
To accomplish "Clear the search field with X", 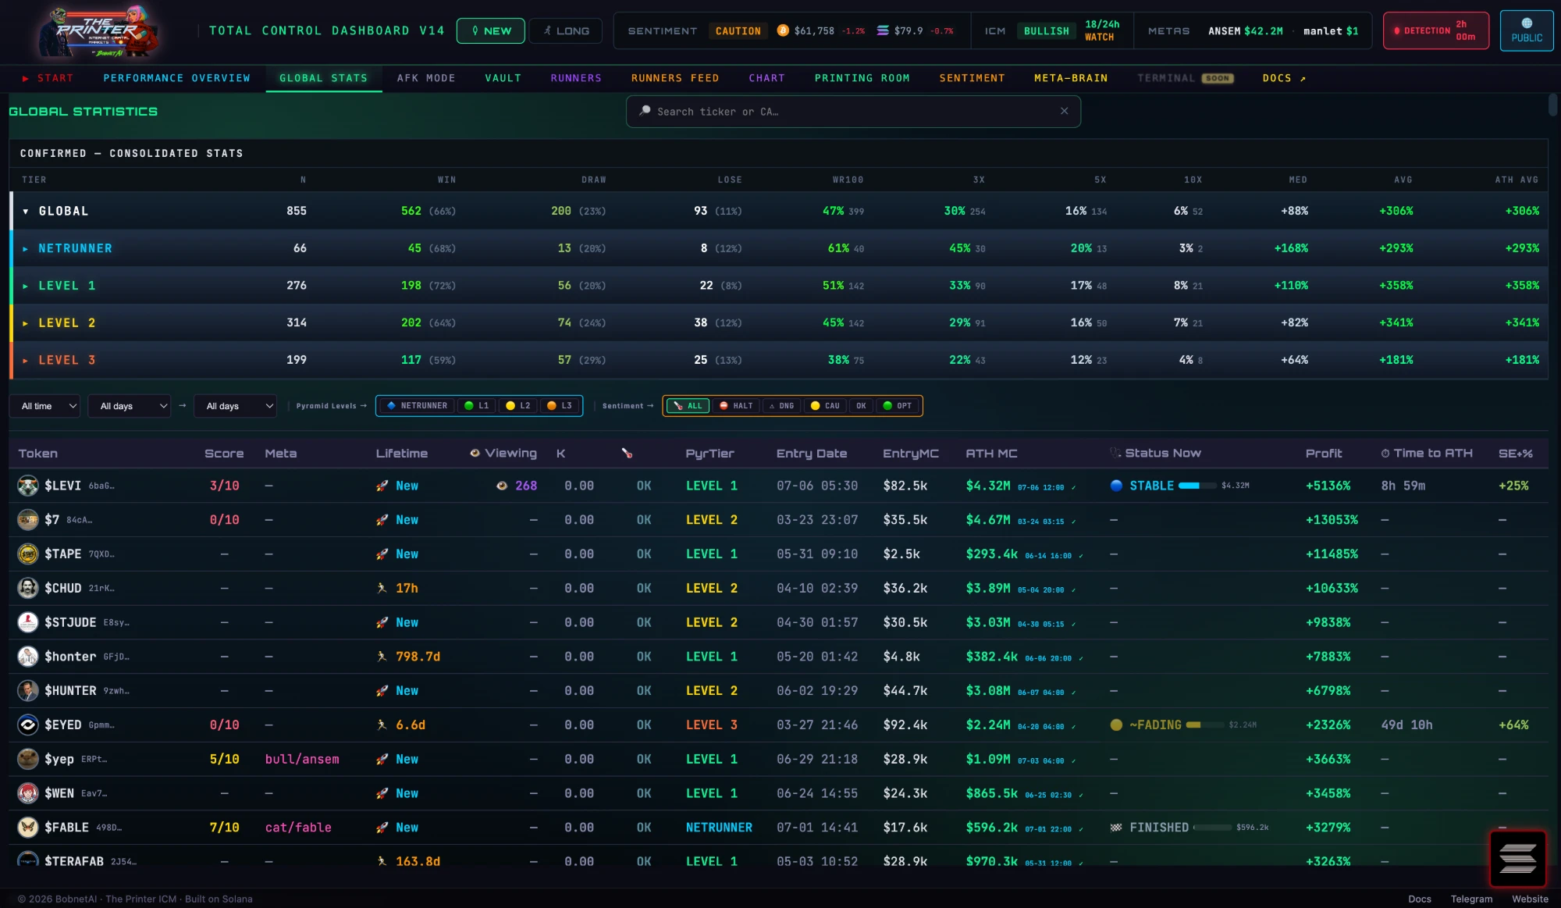I will coord(1064,111).
